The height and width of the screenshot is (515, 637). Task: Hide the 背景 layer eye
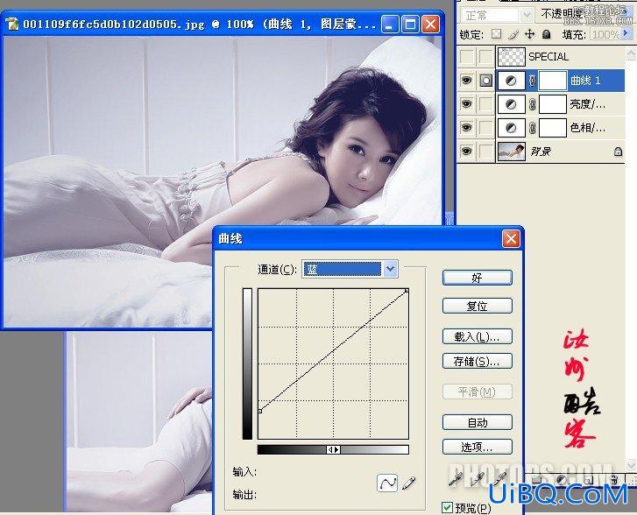tap(466, 152)
